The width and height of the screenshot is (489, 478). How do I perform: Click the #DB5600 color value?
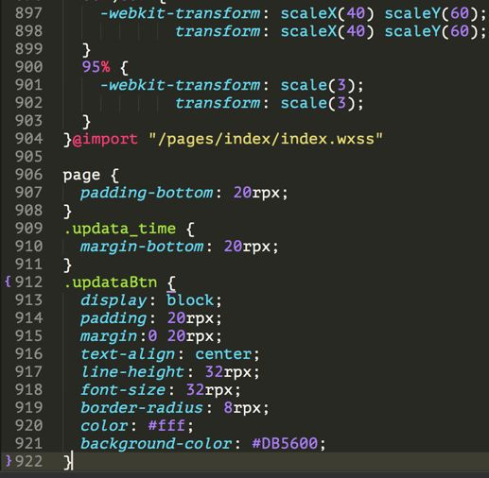pyautogui.click(x=285, y=444)
